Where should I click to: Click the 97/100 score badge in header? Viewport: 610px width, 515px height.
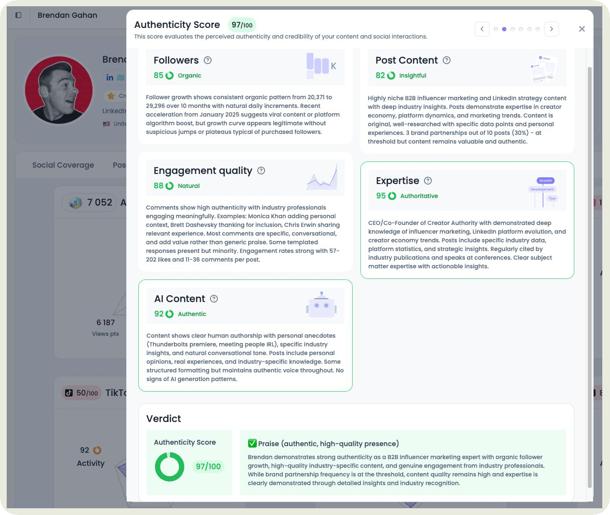[x=242, y=25]
